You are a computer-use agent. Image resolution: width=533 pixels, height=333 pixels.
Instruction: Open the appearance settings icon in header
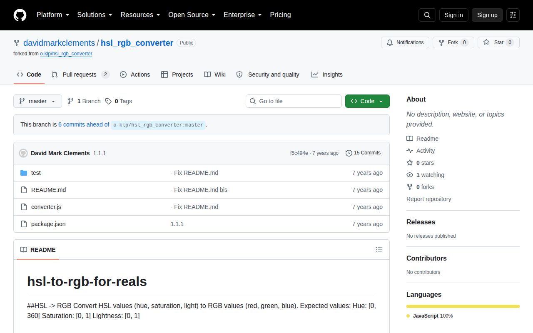click(x=513, y=15)
